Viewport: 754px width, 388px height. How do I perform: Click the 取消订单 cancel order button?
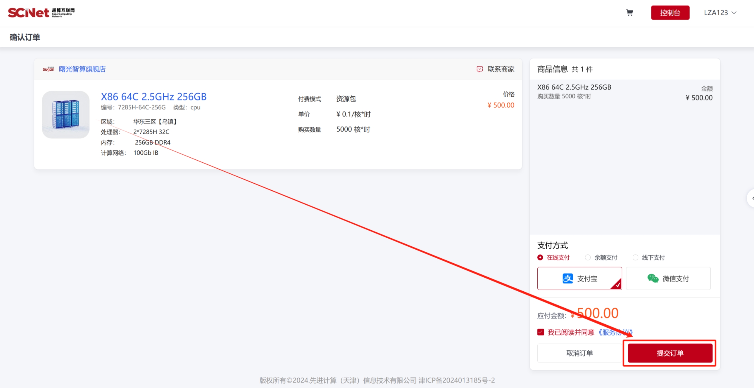579,353
